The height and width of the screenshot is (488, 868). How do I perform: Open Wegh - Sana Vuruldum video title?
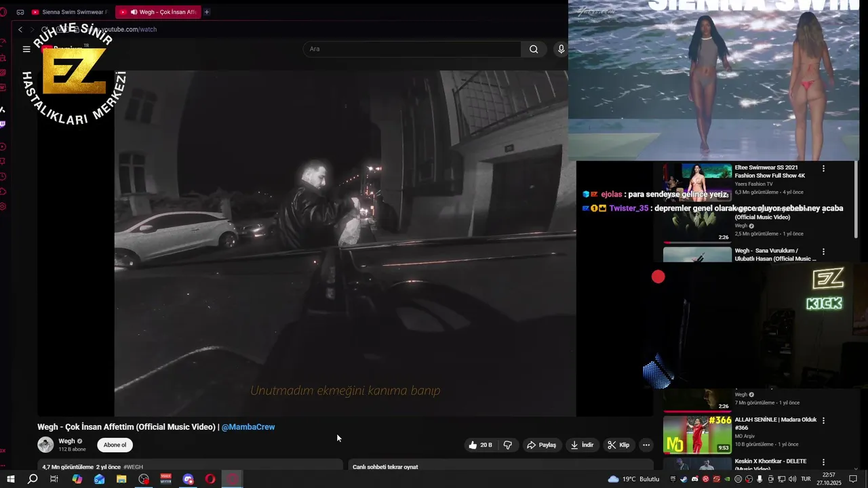[x=775, y=254]
